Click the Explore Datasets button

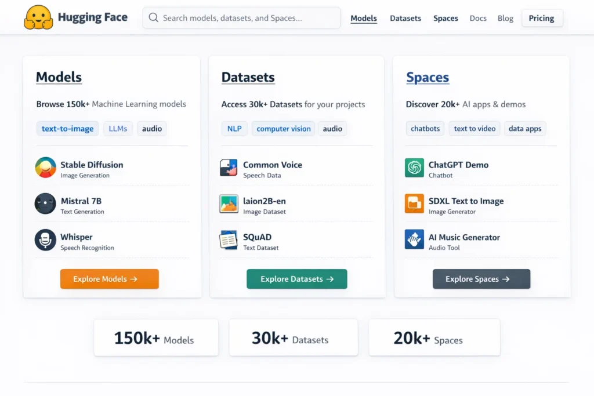click(296, 279)
